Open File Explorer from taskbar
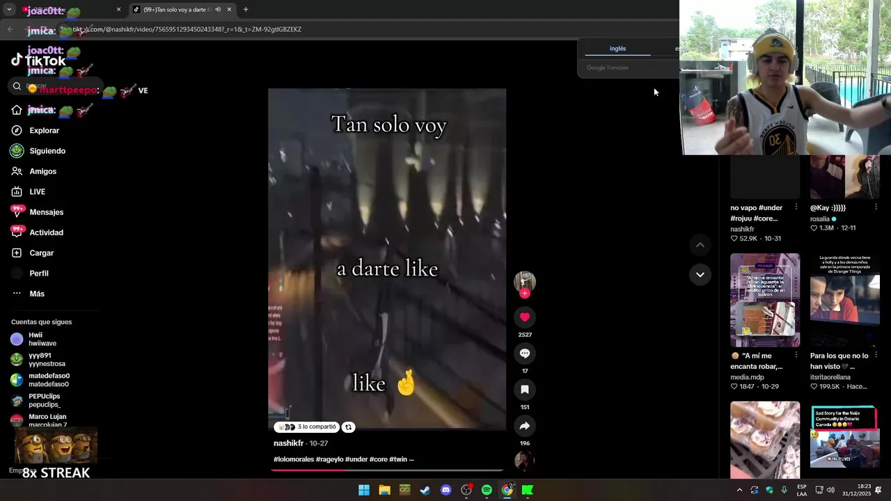The height and width of the screenshot is (501, 891). click(x=384, y=491)
